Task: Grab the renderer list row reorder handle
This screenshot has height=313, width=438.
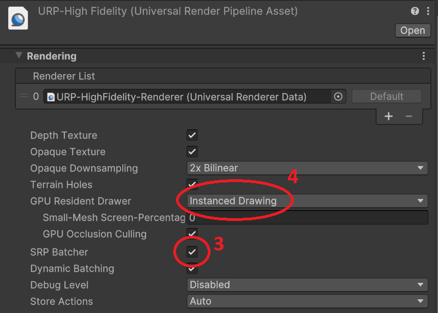Action: (x=24, y=96)
